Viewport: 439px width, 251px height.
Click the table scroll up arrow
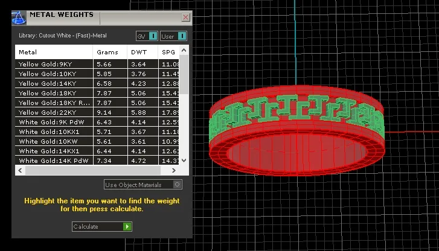(x=184, y=50)
